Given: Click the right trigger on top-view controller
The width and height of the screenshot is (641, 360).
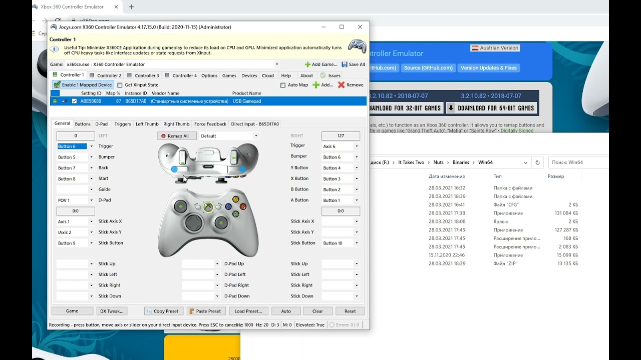Looking at the screenshot, I should coord(233,157).
